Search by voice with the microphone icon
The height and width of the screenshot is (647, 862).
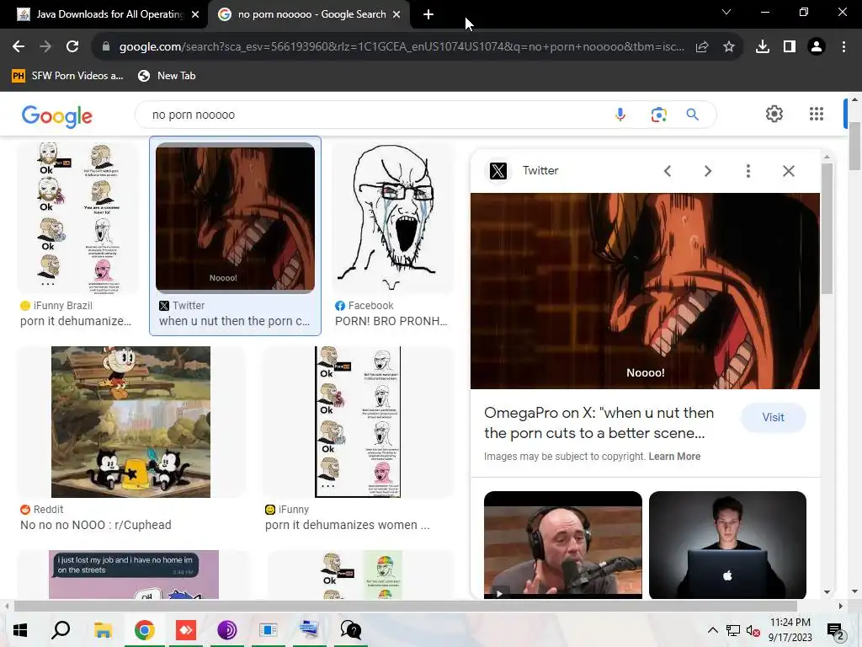click(620, 115)
